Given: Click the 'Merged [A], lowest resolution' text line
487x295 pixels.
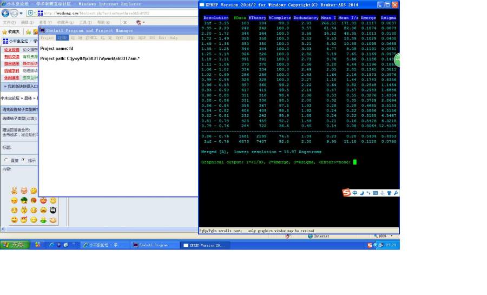Looking at the screenshot, I should [261, 152].
